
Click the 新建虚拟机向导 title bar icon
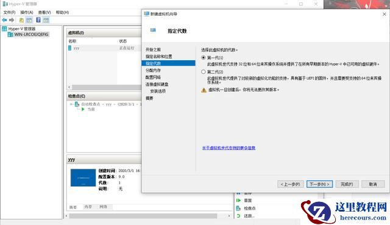click(x=147, y=13)
